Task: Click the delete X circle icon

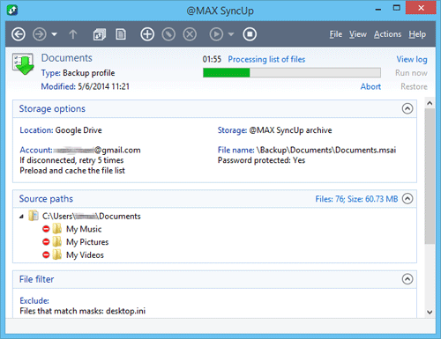Action: pos(190,34)
